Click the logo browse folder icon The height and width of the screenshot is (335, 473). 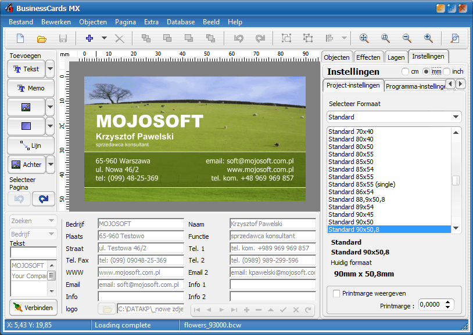pos(107,309)
